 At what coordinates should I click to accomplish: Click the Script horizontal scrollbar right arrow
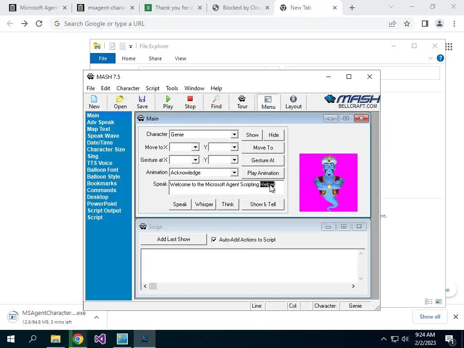(x=353, y=286)
